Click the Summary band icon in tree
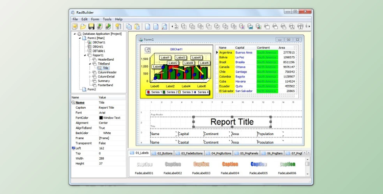Screen dimensions: 383x194 pos(95,81)
